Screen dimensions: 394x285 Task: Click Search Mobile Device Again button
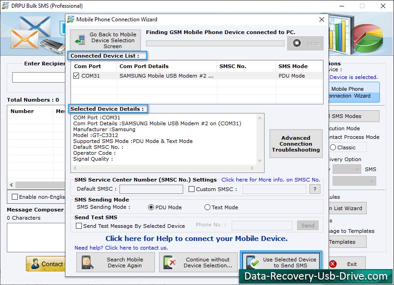(115, 262)
